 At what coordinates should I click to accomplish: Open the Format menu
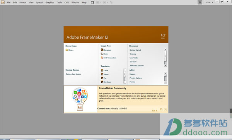coord(23,2)
